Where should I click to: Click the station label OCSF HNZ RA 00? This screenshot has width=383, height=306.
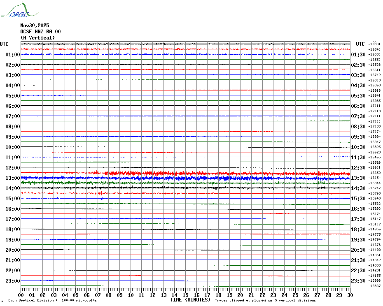pos(40,32)
